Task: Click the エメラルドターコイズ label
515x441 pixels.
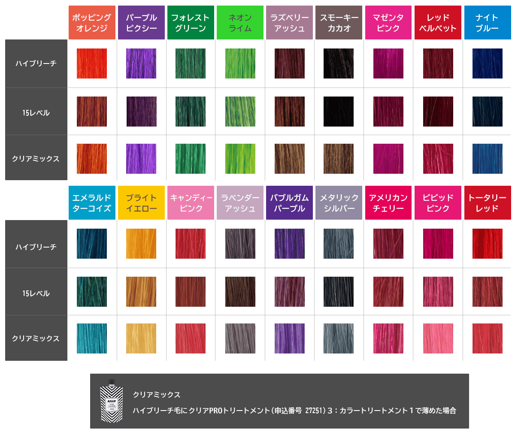Action: point(91,202)
